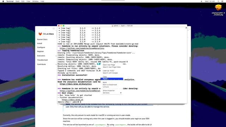
Task: Click 'remote: Enumerating objects' line
Action: tap(79, 55)
